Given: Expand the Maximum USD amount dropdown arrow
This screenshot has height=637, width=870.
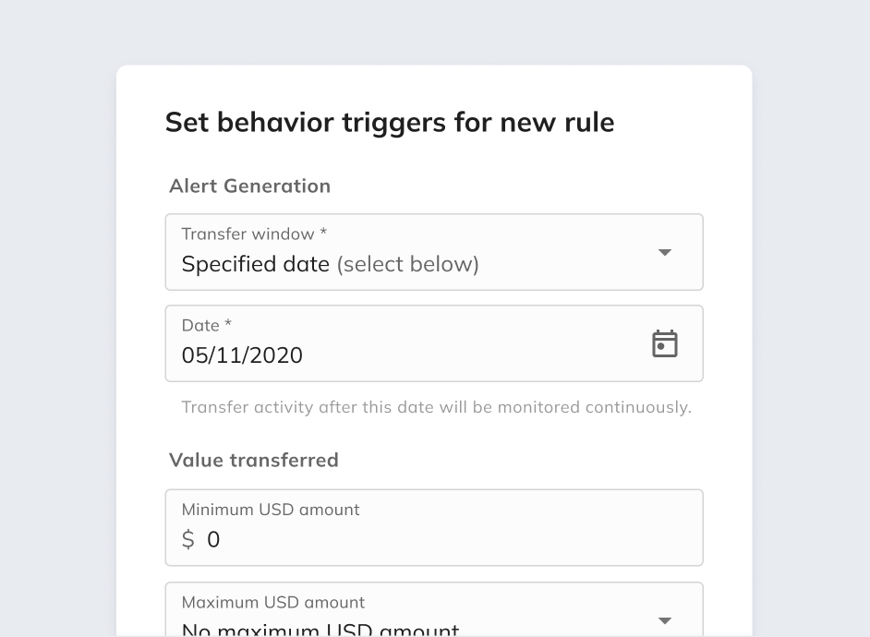Looking at the screenshot, I should click(x=664, y=620).
